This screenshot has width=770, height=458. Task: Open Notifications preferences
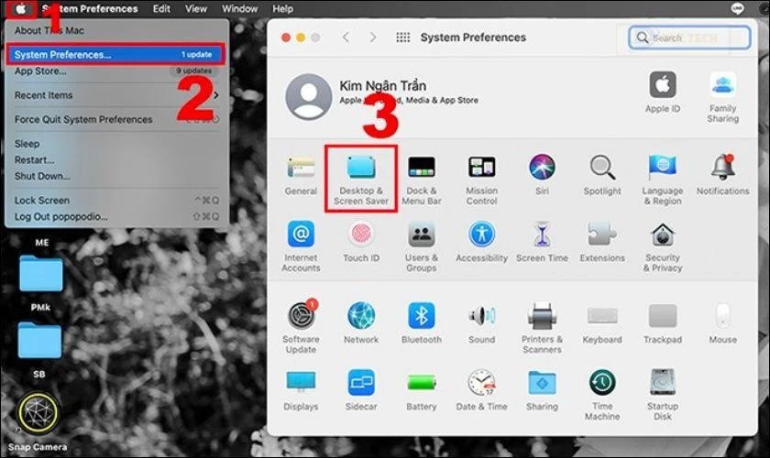pos(723,175)
